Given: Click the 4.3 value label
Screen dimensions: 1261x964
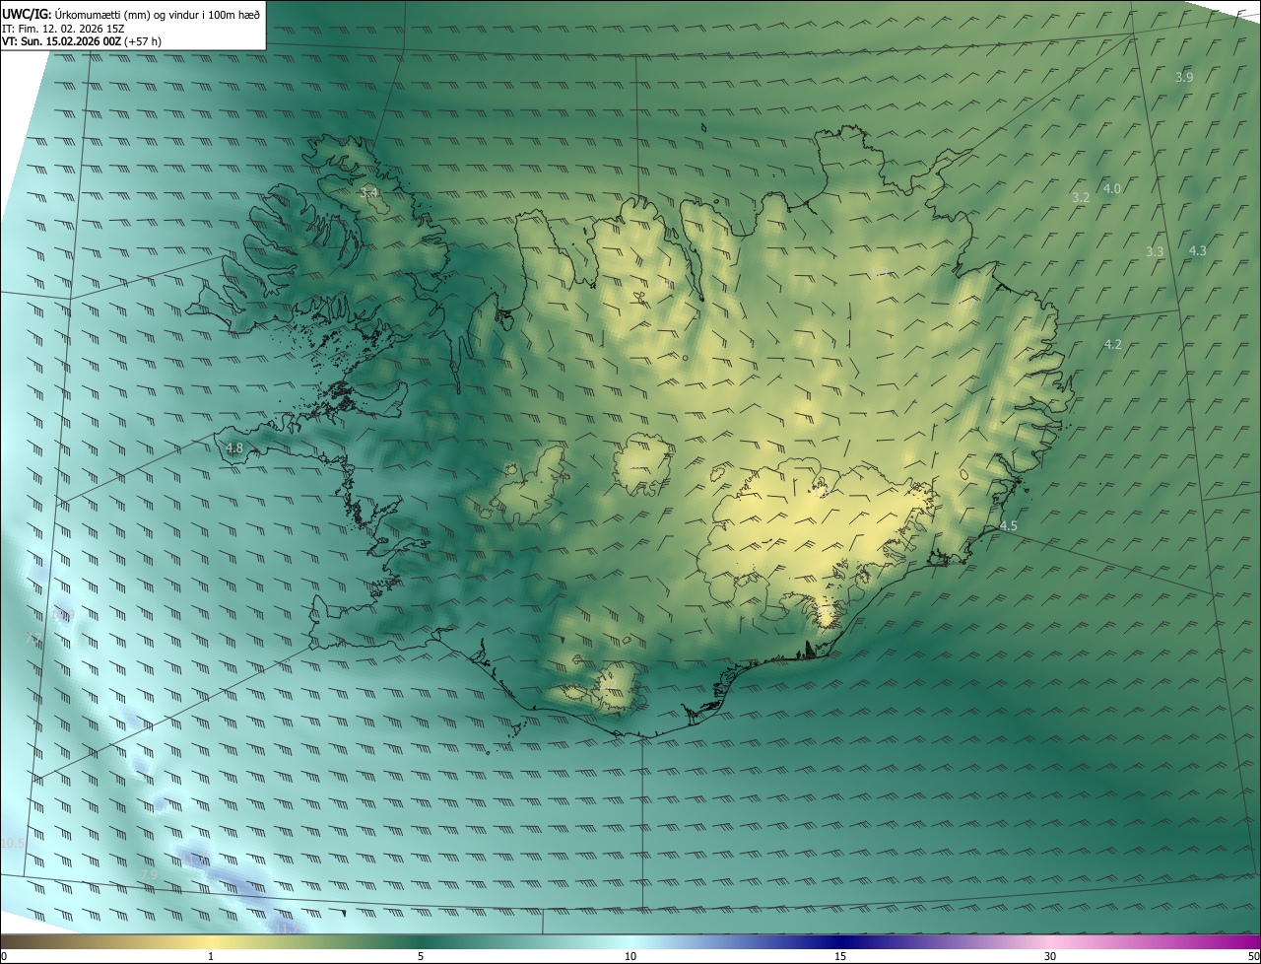Looking at the screenshot, I should click(1197, 250).
